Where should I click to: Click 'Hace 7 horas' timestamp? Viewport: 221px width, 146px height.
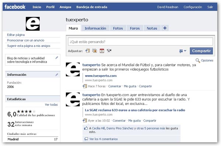point(97,86)
